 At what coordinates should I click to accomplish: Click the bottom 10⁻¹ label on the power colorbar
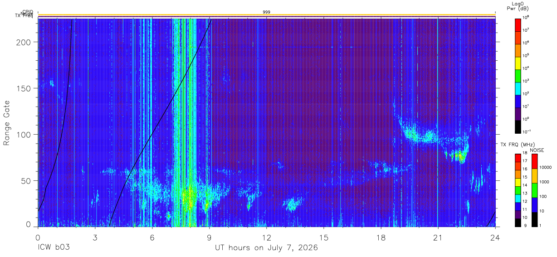(x=526, y=132)
